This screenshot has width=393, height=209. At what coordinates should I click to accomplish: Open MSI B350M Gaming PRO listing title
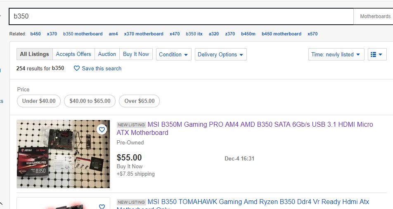[245, 128]
